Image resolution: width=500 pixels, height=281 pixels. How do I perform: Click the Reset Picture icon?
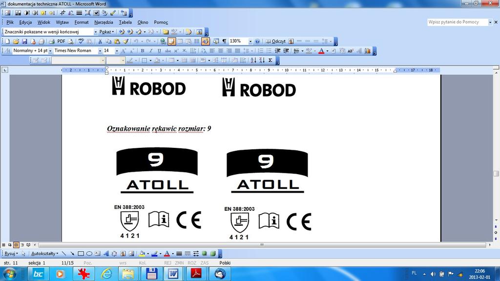[x=124, y=13]
